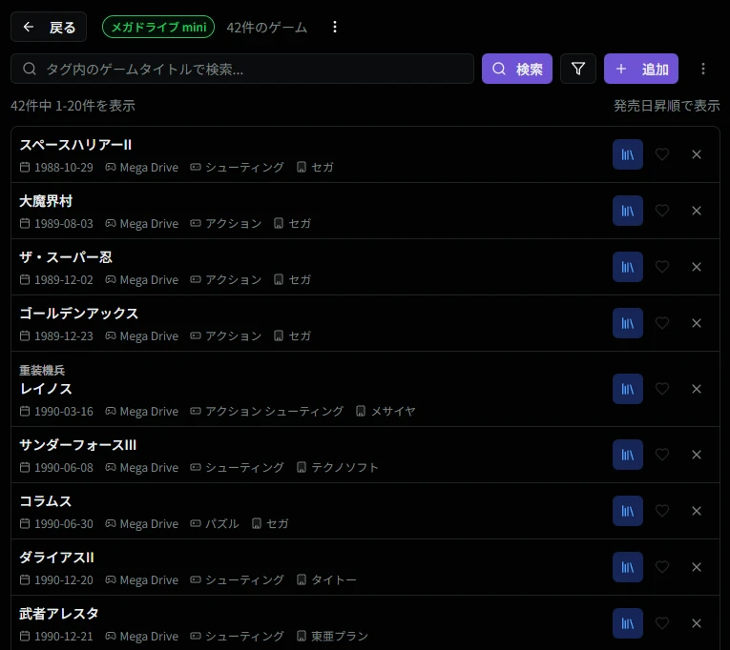Viewport: 730px width, 650px height.
Task: Click the 発売日昇順で表示 sort label
Action: [666, 106]
